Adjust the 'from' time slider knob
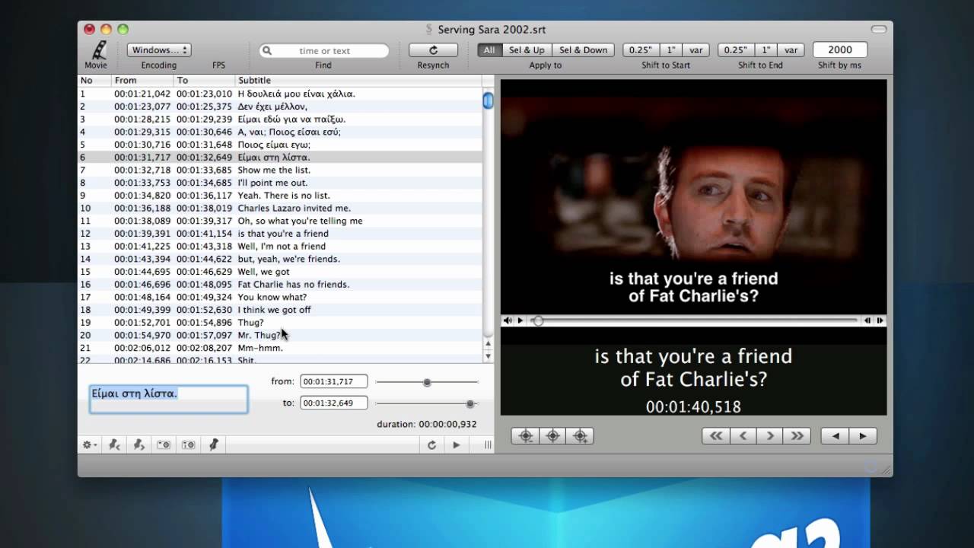This screenshot has width=974, height=548. tap(427, 382)
